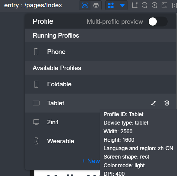The image size is (177, 176).
Task: Click the Wearable watch icon
Action: (x=36, y=141)
